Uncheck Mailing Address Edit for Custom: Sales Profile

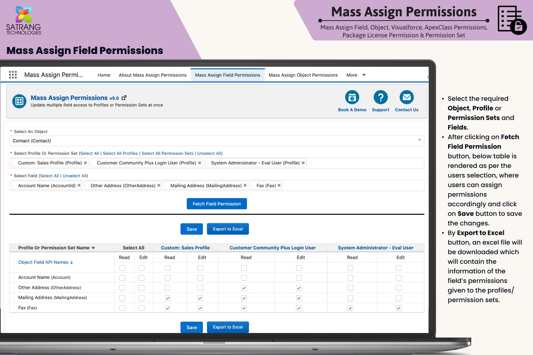200,298
